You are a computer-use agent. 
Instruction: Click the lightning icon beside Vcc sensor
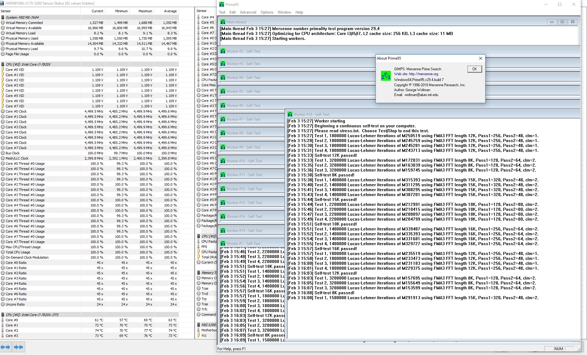pyautogui.click(x=199, y=335)
